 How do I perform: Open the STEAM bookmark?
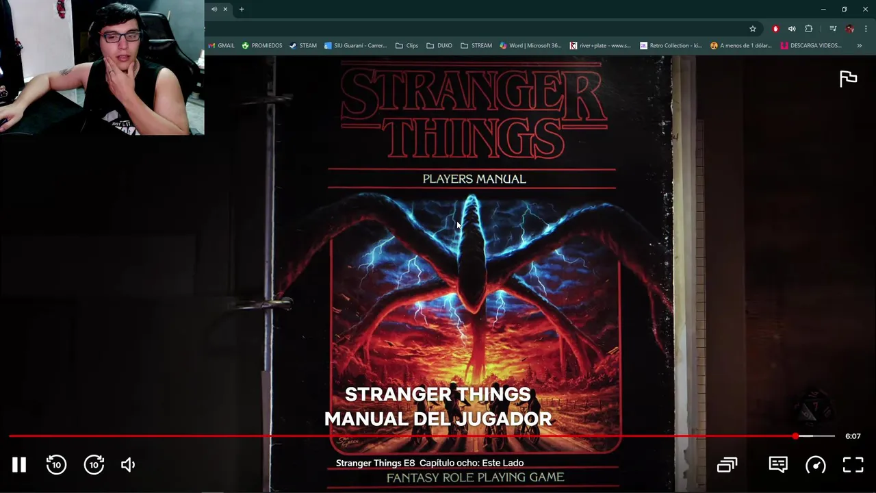(303, 46)
